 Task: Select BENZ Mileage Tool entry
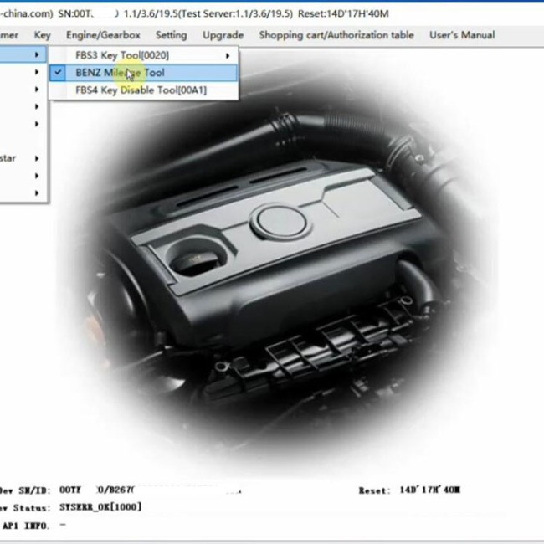(x=143, y=73)
